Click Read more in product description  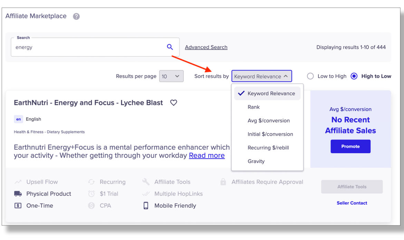click(206, 155)
